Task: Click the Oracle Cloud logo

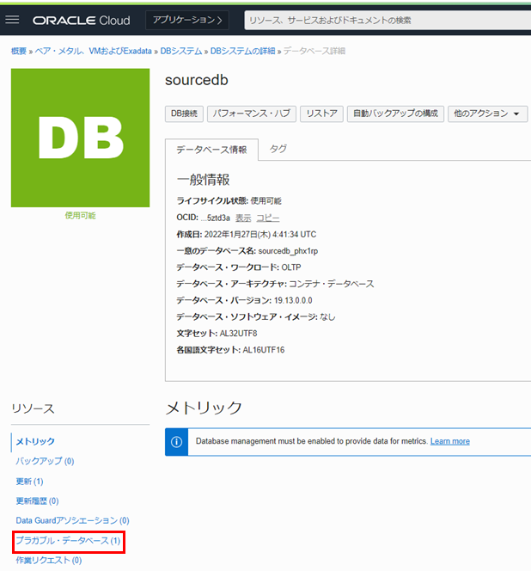Action: coord(82,19)
